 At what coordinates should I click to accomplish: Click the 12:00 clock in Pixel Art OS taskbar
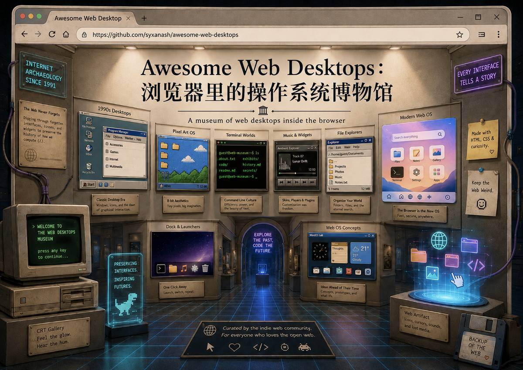(x=203, y=187)
